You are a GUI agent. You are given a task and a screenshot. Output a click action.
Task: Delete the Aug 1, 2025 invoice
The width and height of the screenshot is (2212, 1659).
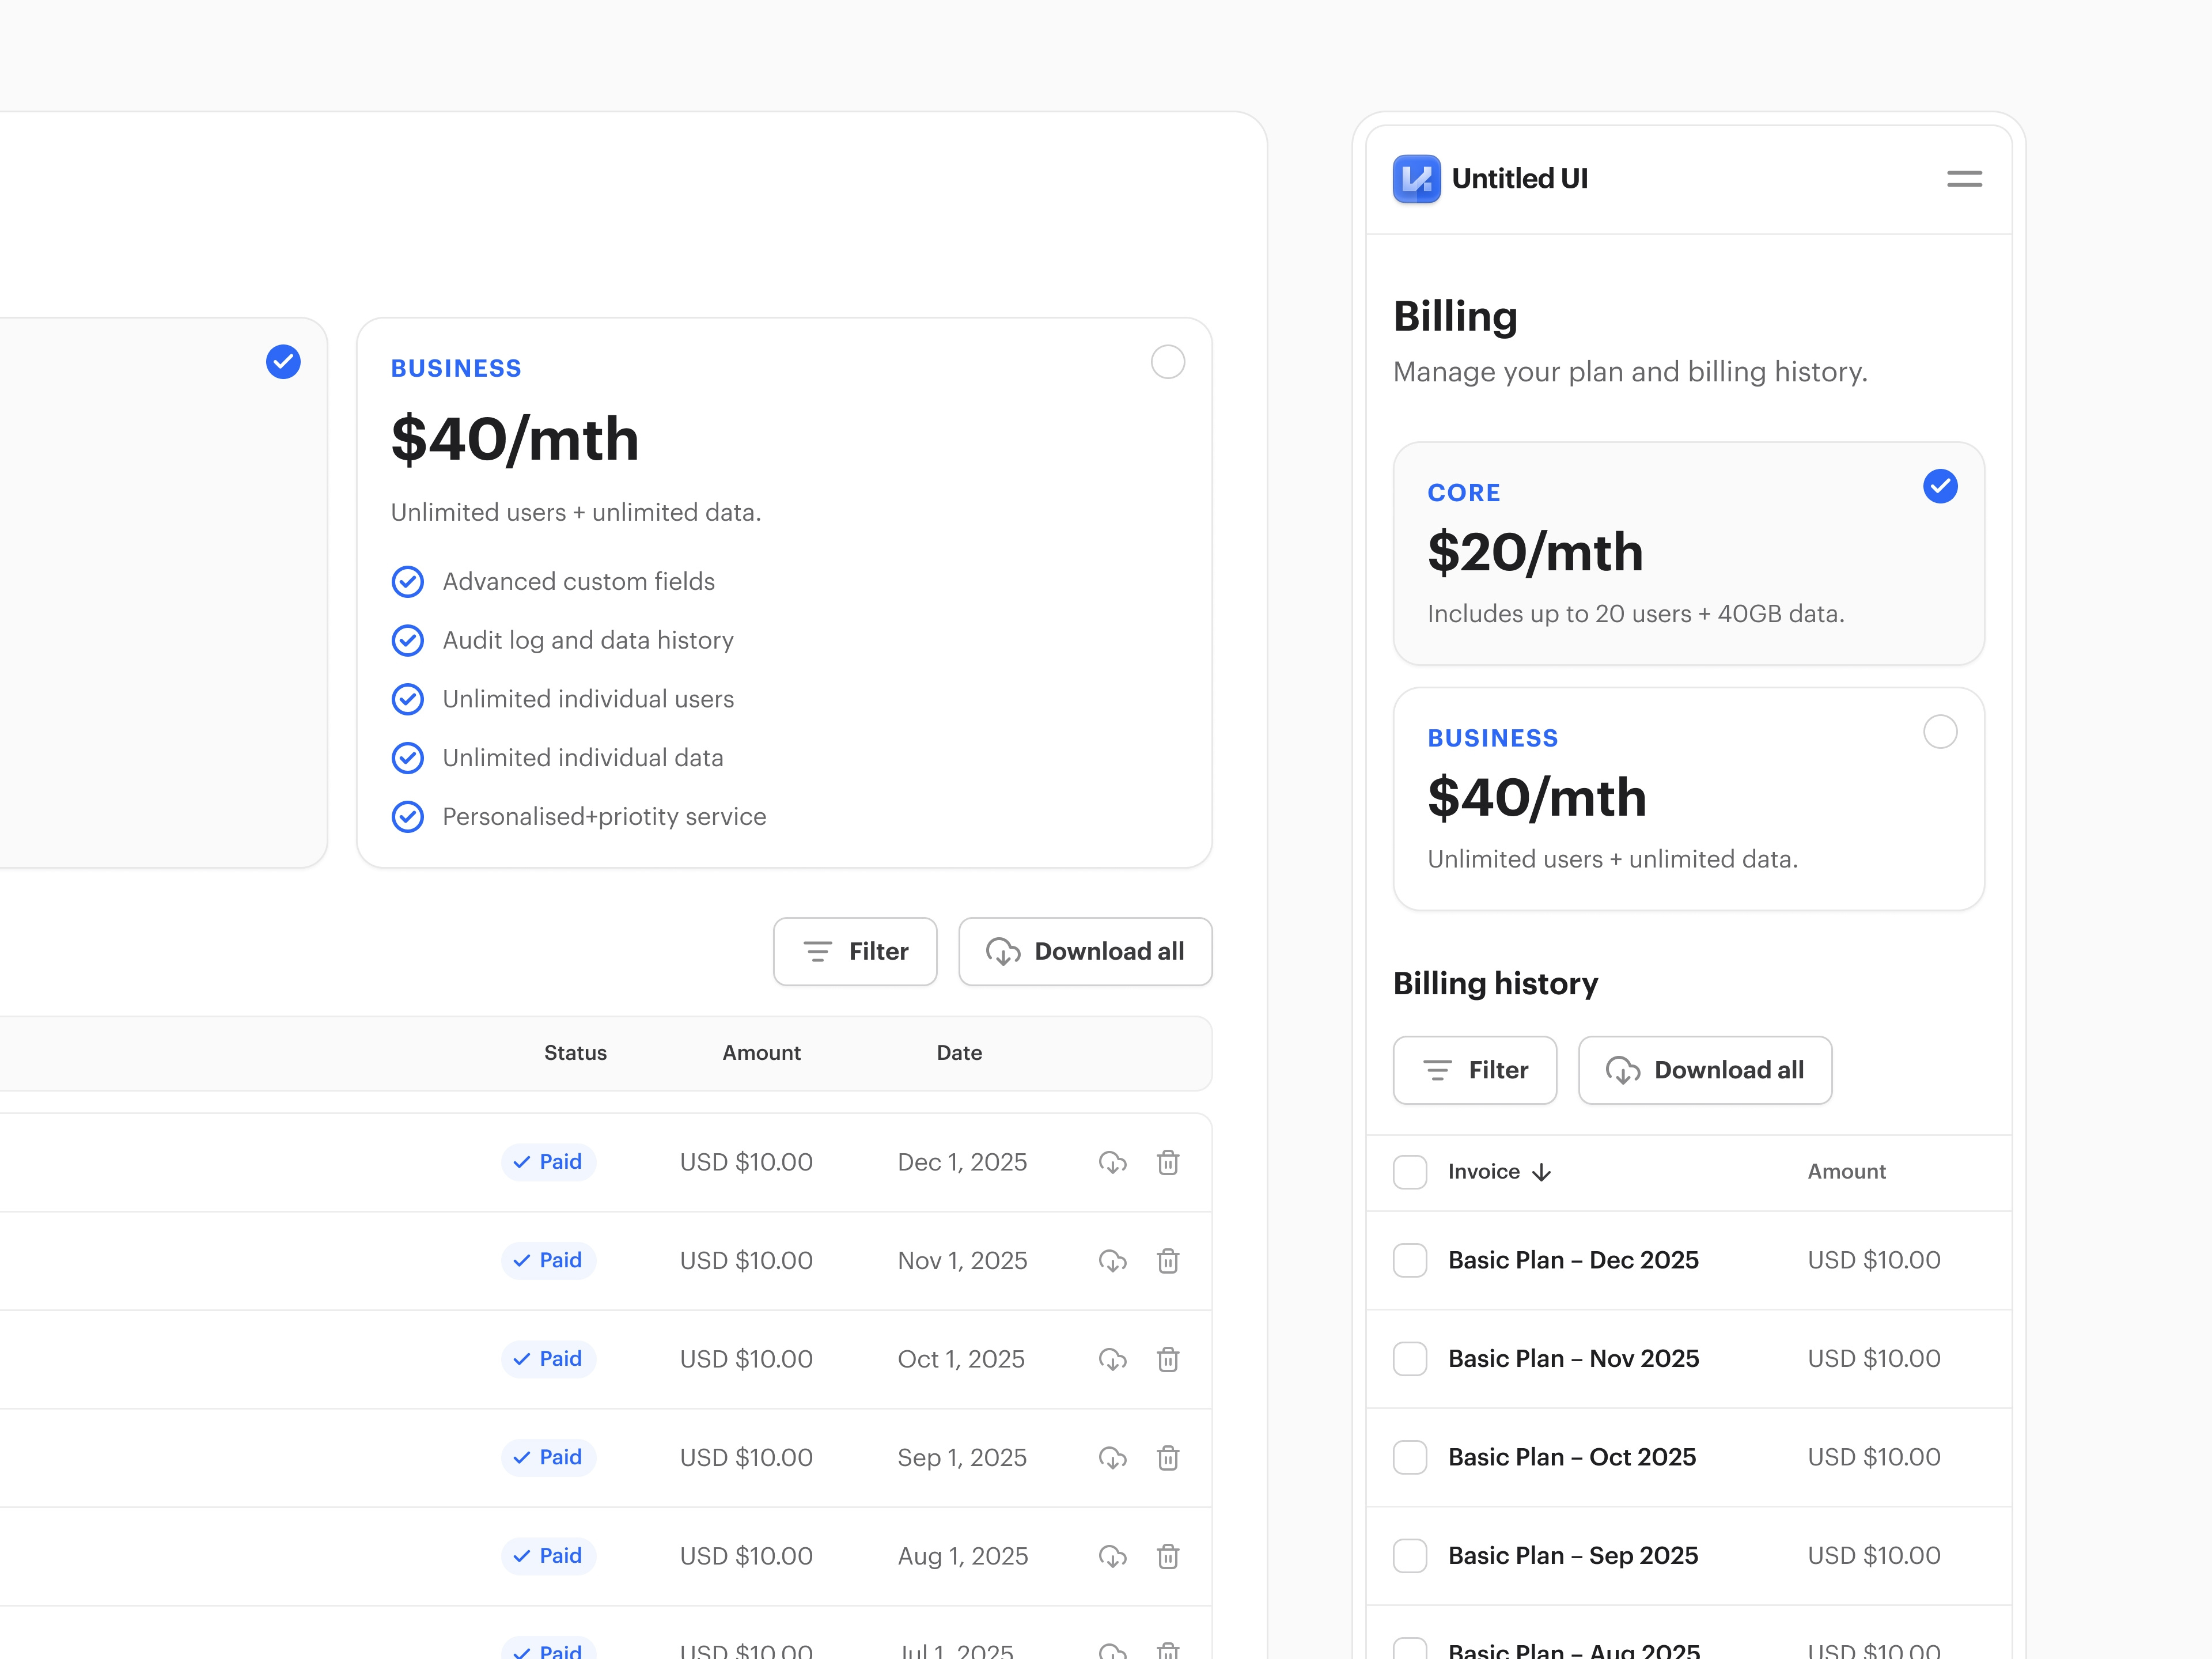pyautogui.click(x=1167, y=1556)
